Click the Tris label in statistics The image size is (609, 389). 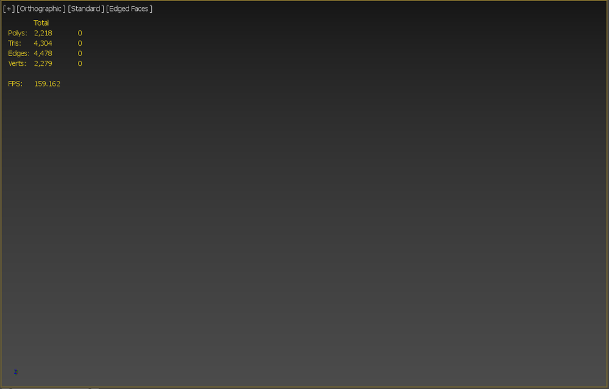[15, 43]
